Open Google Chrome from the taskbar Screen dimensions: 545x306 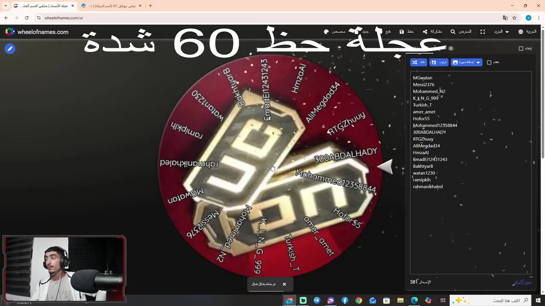click(359, 300)
